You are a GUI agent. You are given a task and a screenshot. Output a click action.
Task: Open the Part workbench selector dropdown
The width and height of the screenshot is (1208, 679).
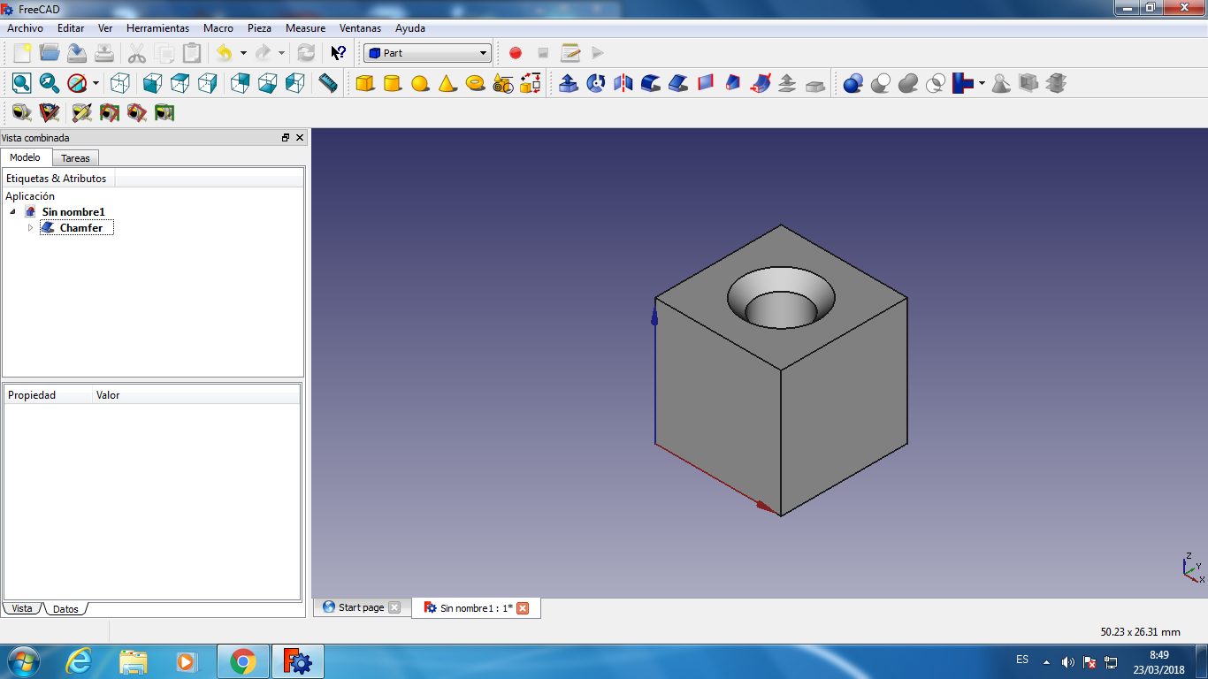[427, 53]
